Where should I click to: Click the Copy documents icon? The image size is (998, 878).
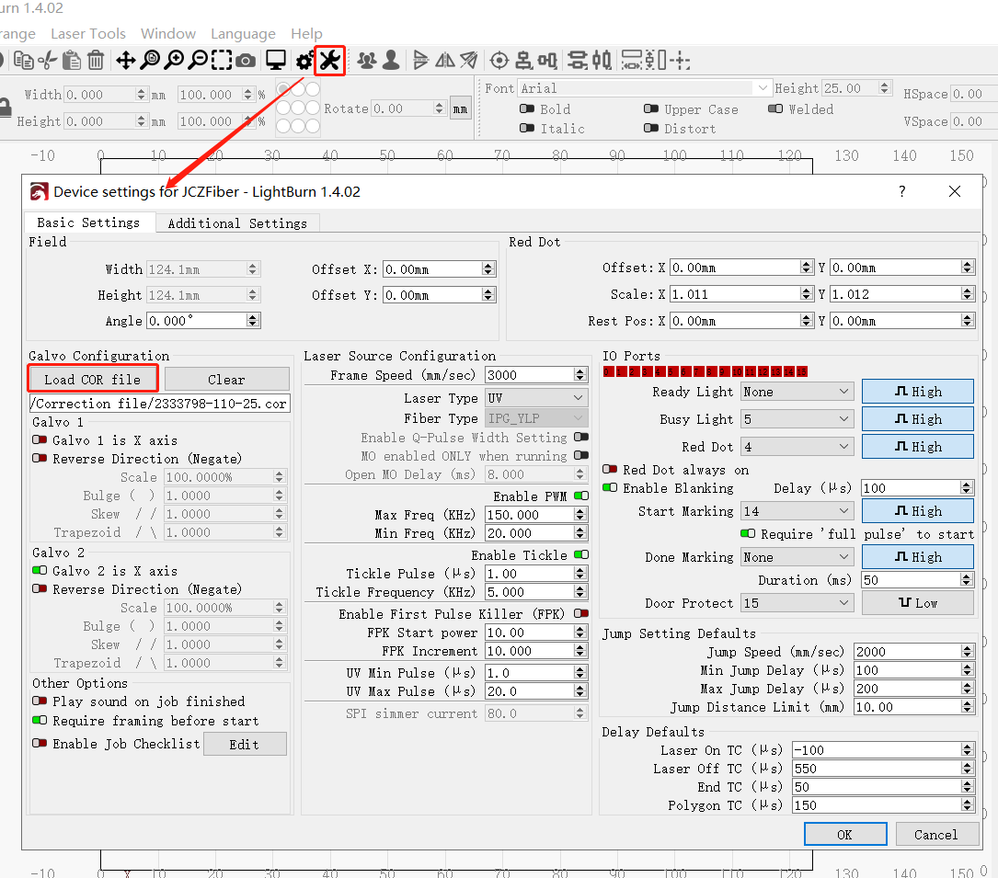click(x=24, y=61)
